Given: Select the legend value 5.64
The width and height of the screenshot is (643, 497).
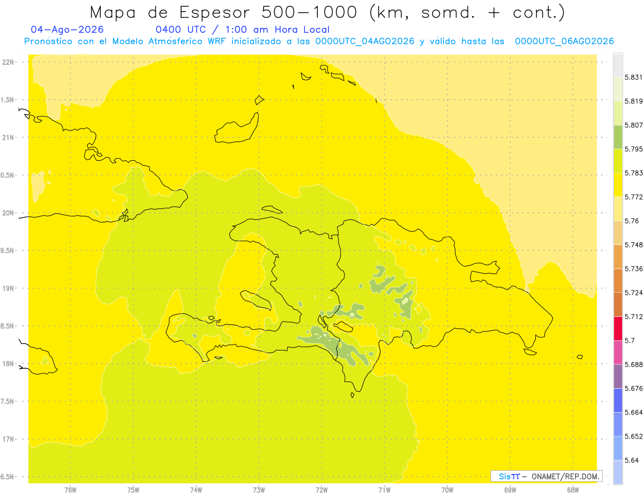Looking at the screenshot, I should pos(632,460).
